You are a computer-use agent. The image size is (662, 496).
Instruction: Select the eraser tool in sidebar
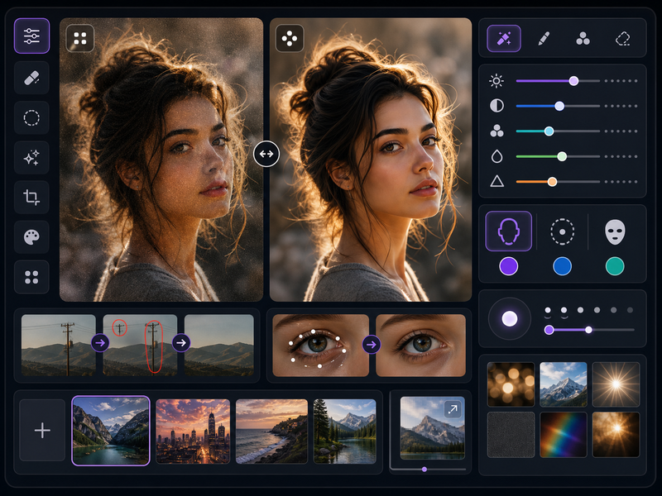31,78
